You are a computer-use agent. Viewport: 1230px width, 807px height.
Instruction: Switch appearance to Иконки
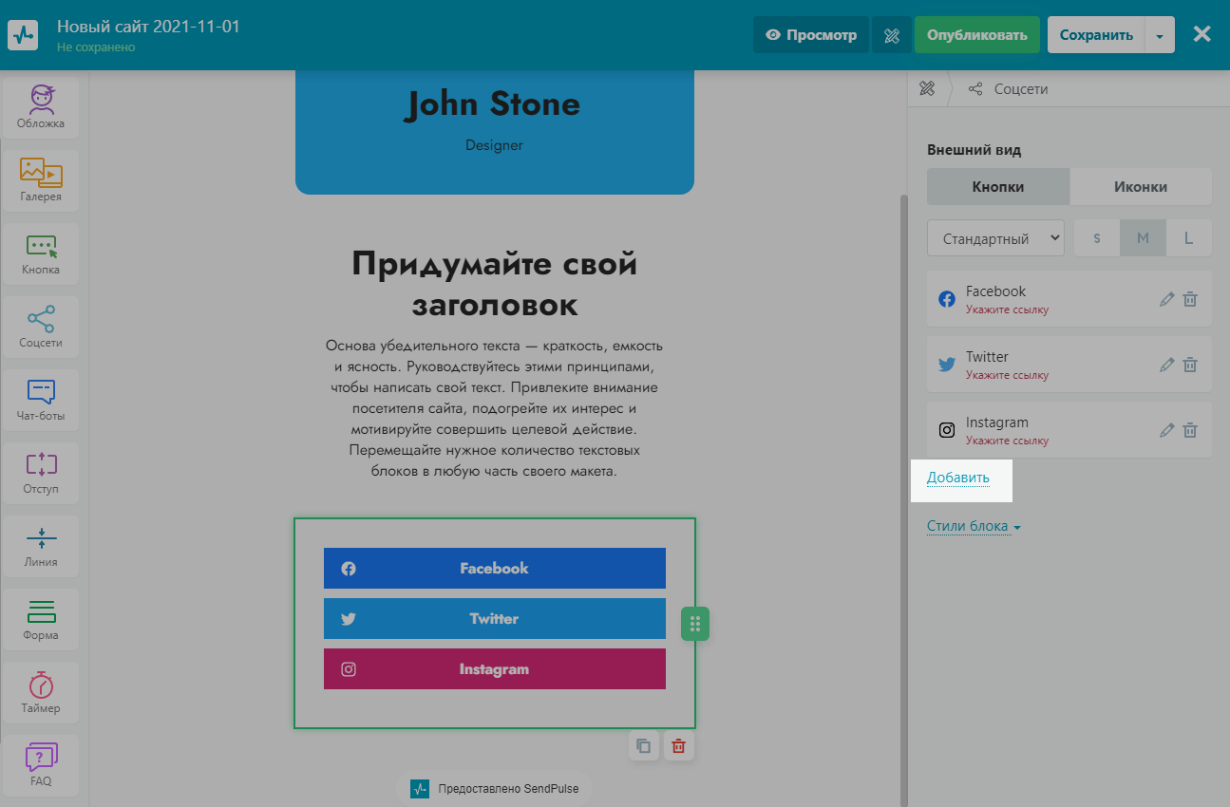click(x=1141, y=187)
